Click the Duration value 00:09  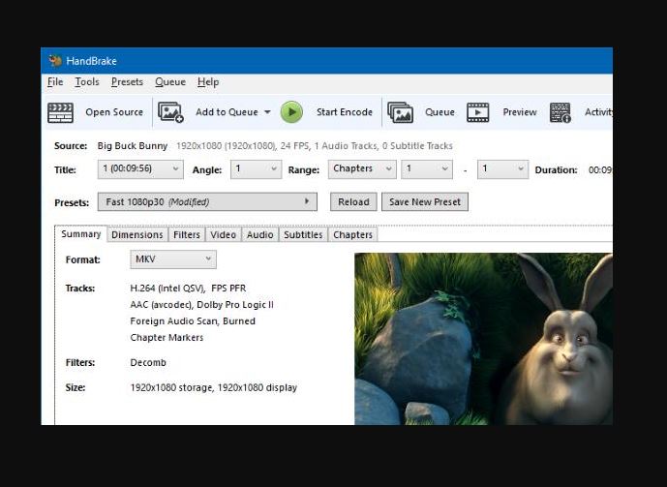(600, 170)
